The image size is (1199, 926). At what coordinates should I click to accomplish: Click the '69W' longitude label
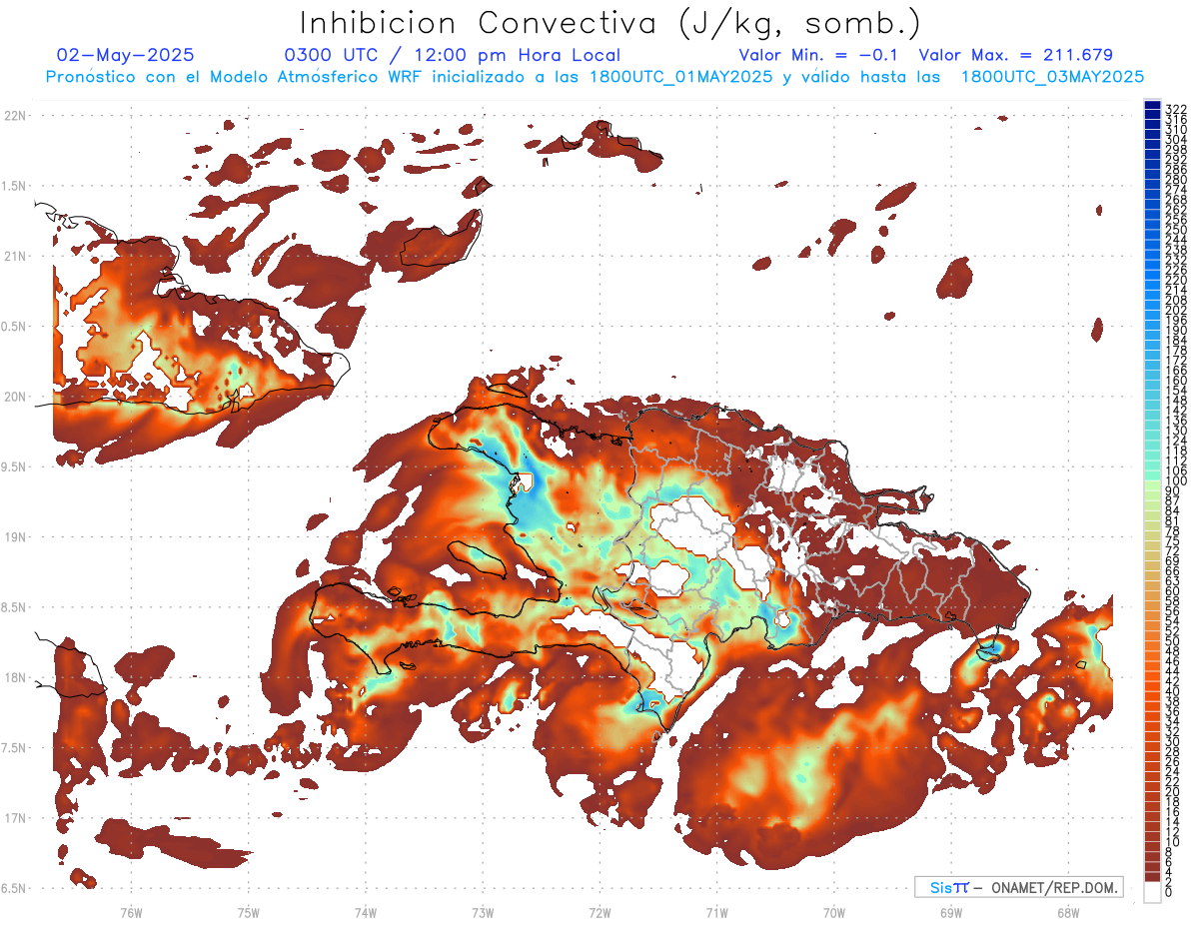pyautogui.click(x=951, y=912)
